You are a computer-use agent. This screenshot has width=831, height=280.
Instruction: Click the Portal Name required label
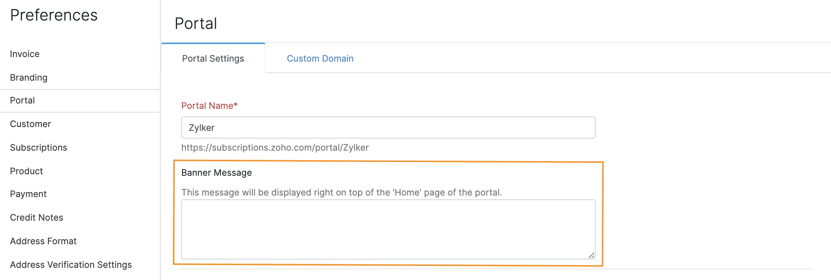[x=209, y=105]
